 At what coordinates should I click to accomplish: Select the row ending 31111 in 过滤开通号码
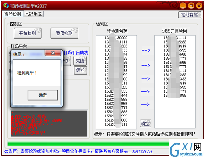175,38
